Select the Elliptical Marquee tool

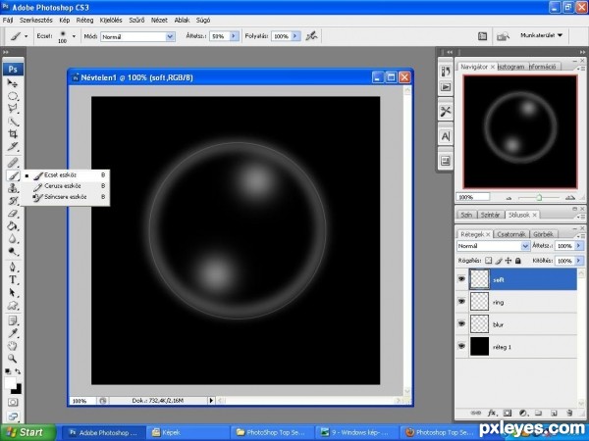click(13, 96)
